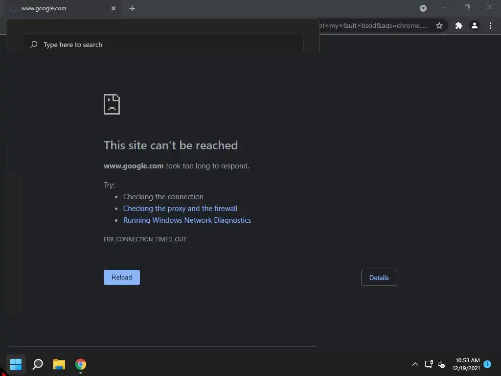
Task: Open the network status tray icon
Action: [429, 364]
